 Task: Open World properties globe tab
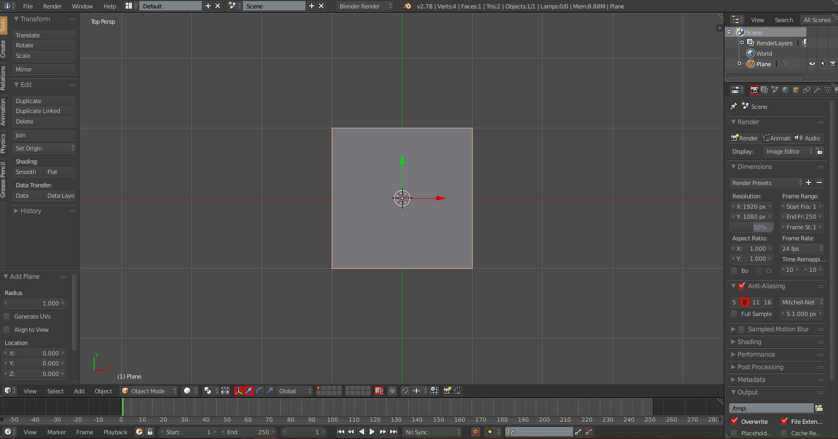[785, 90]
